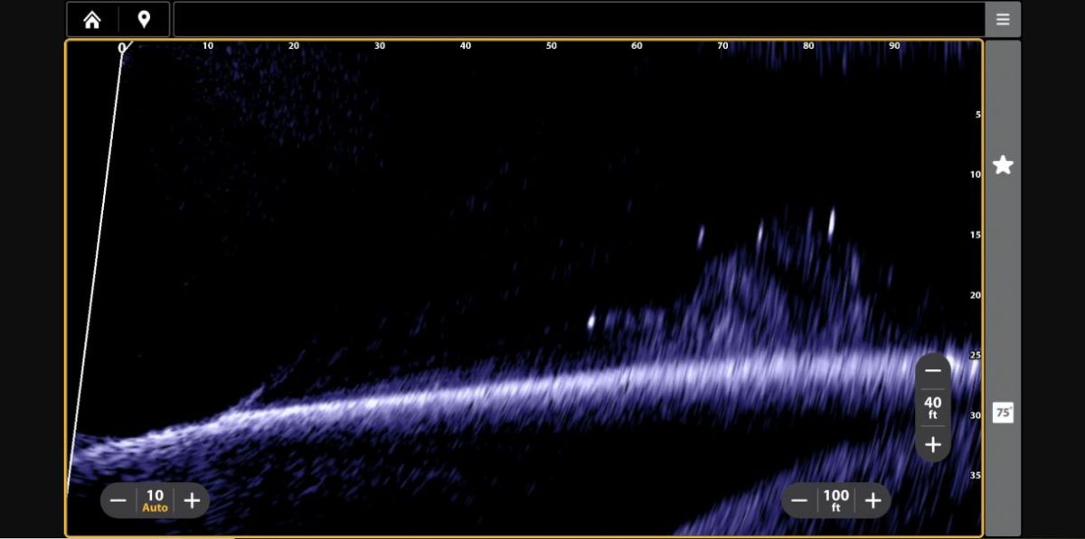Select the 40 ft depth value

[933, 407]
